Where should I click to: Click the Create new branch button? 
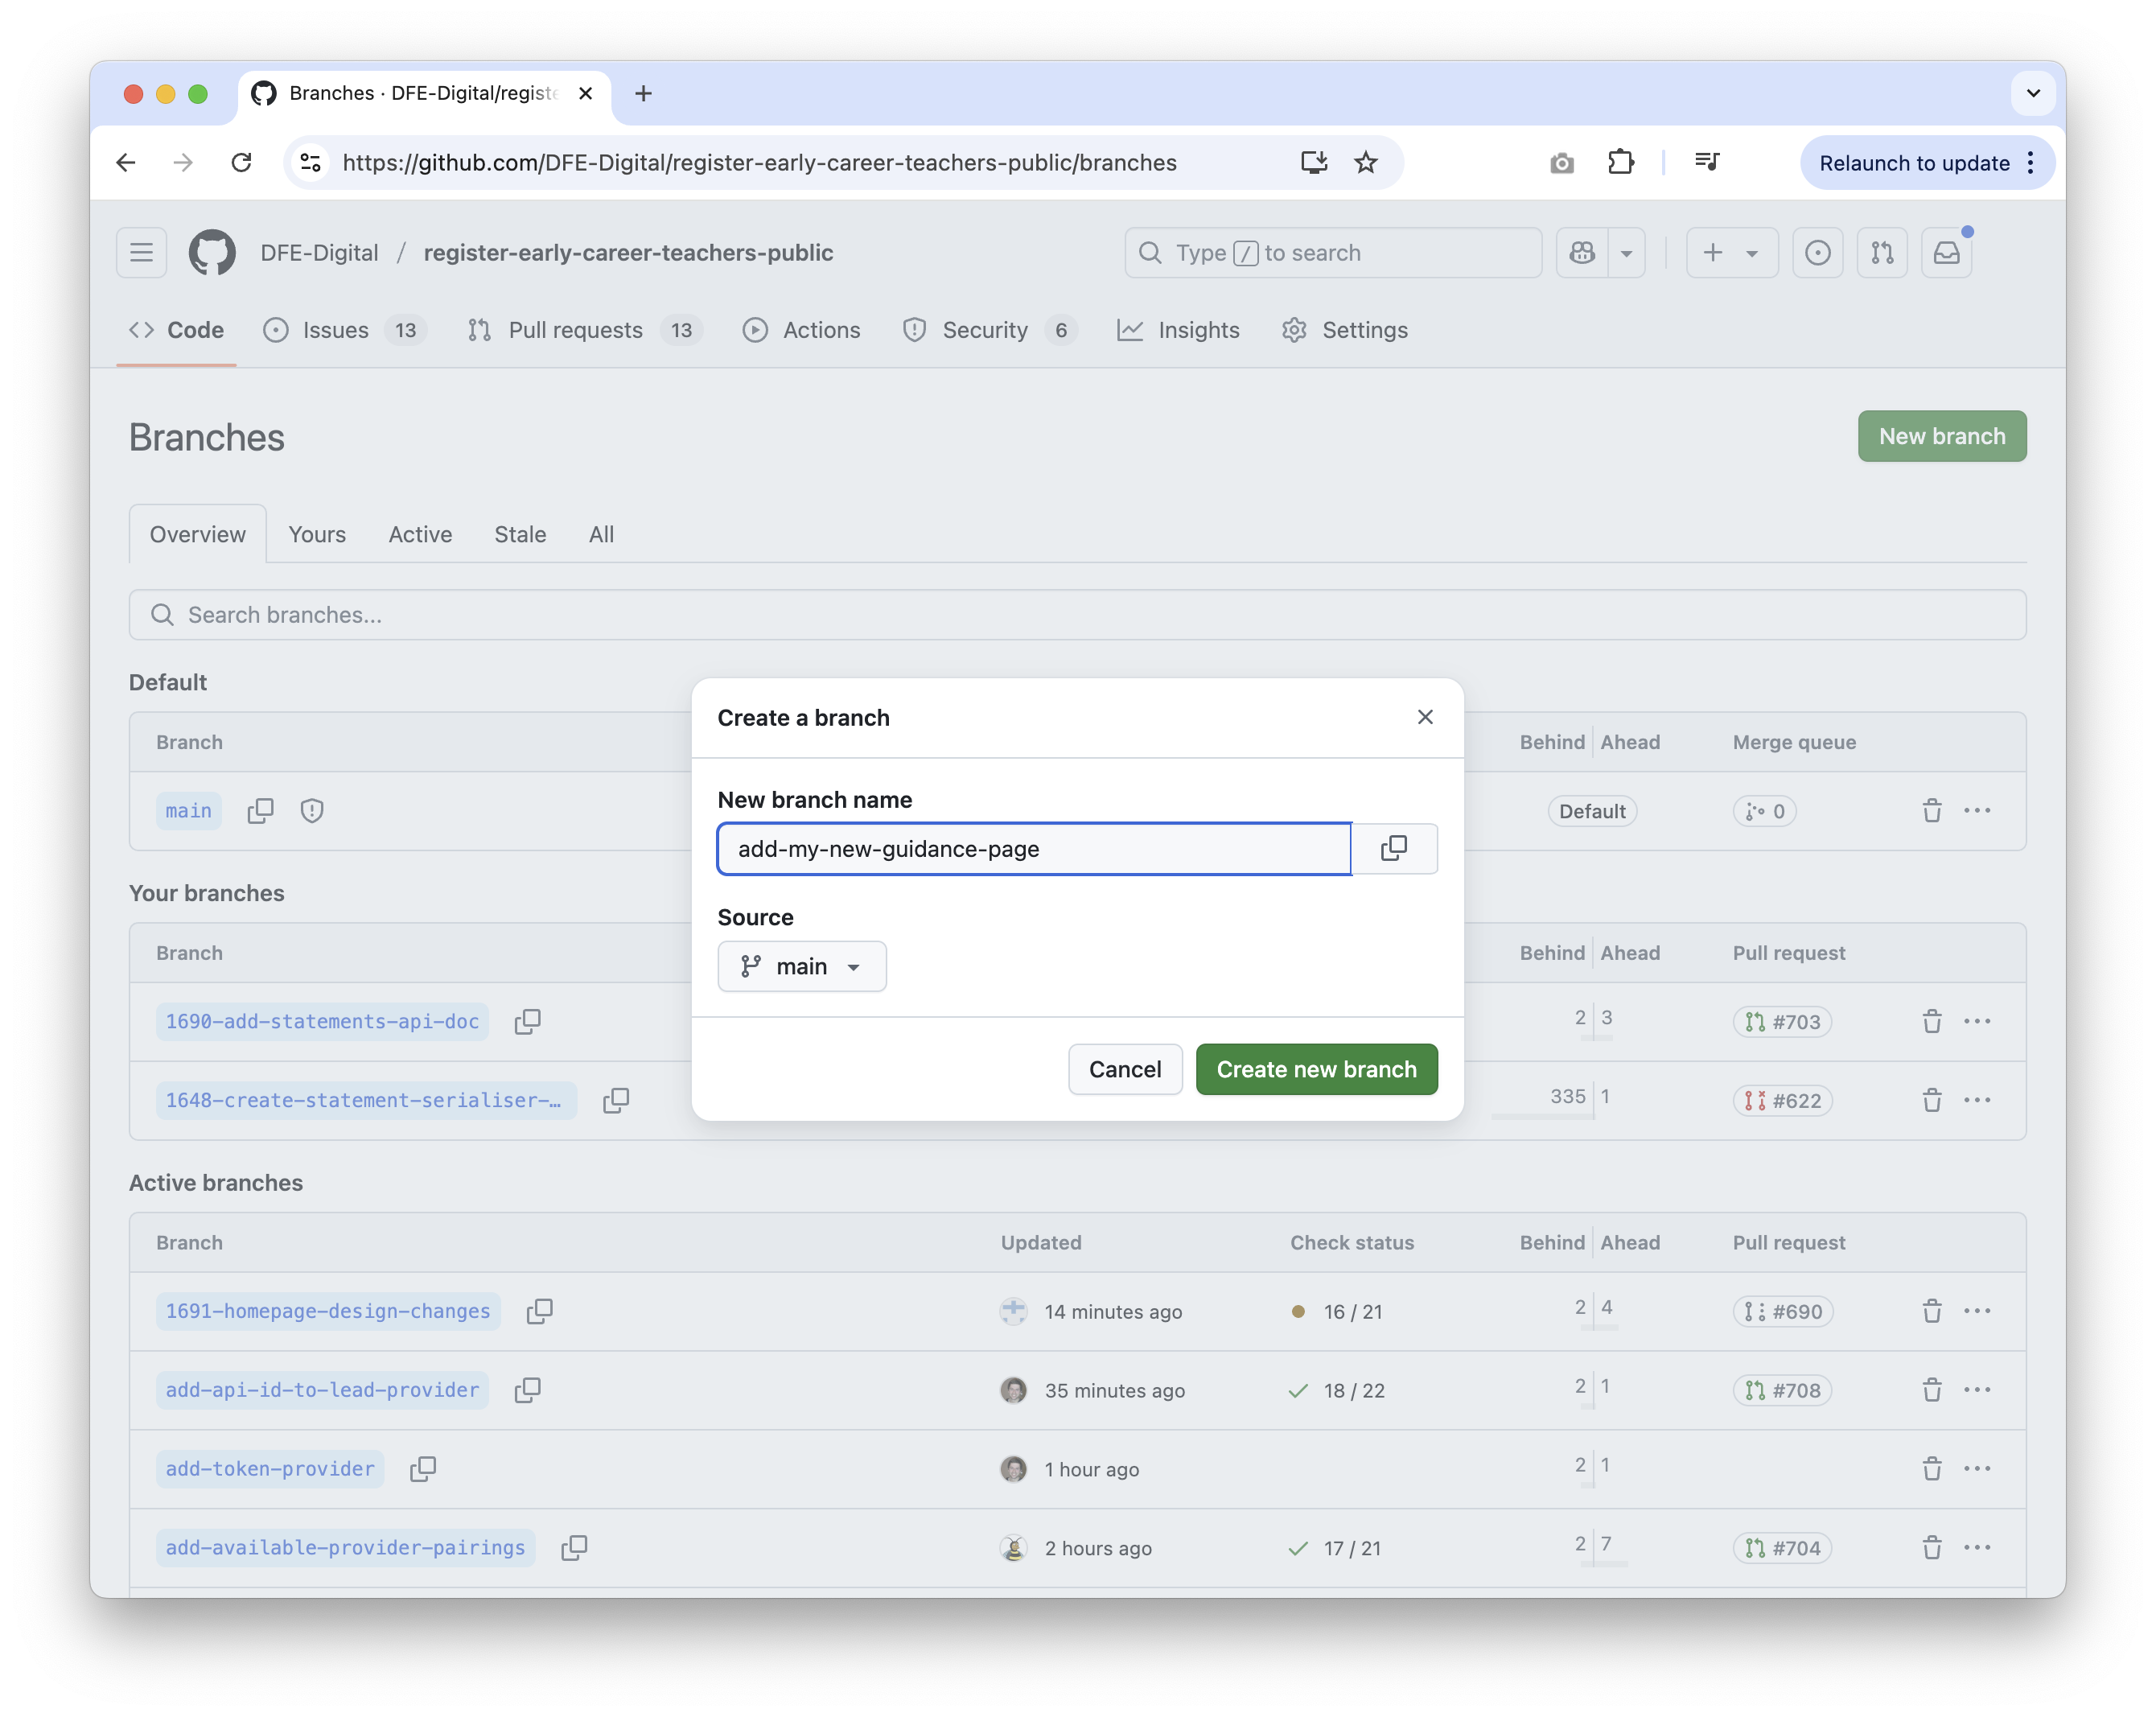[x=1316, y=1069]
